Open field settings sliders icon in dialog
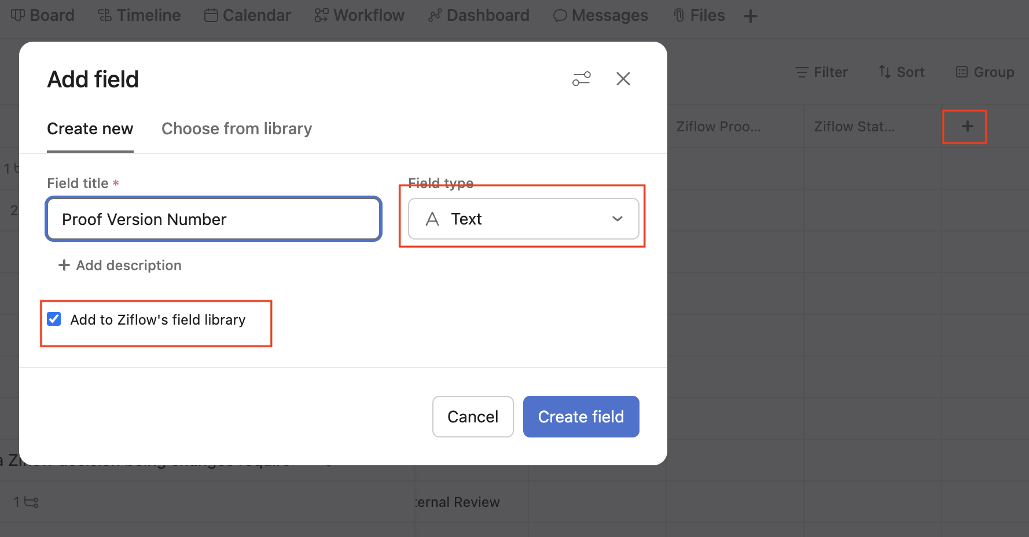The height and width of the screenshot is (537, 1029). coord(582,79)
